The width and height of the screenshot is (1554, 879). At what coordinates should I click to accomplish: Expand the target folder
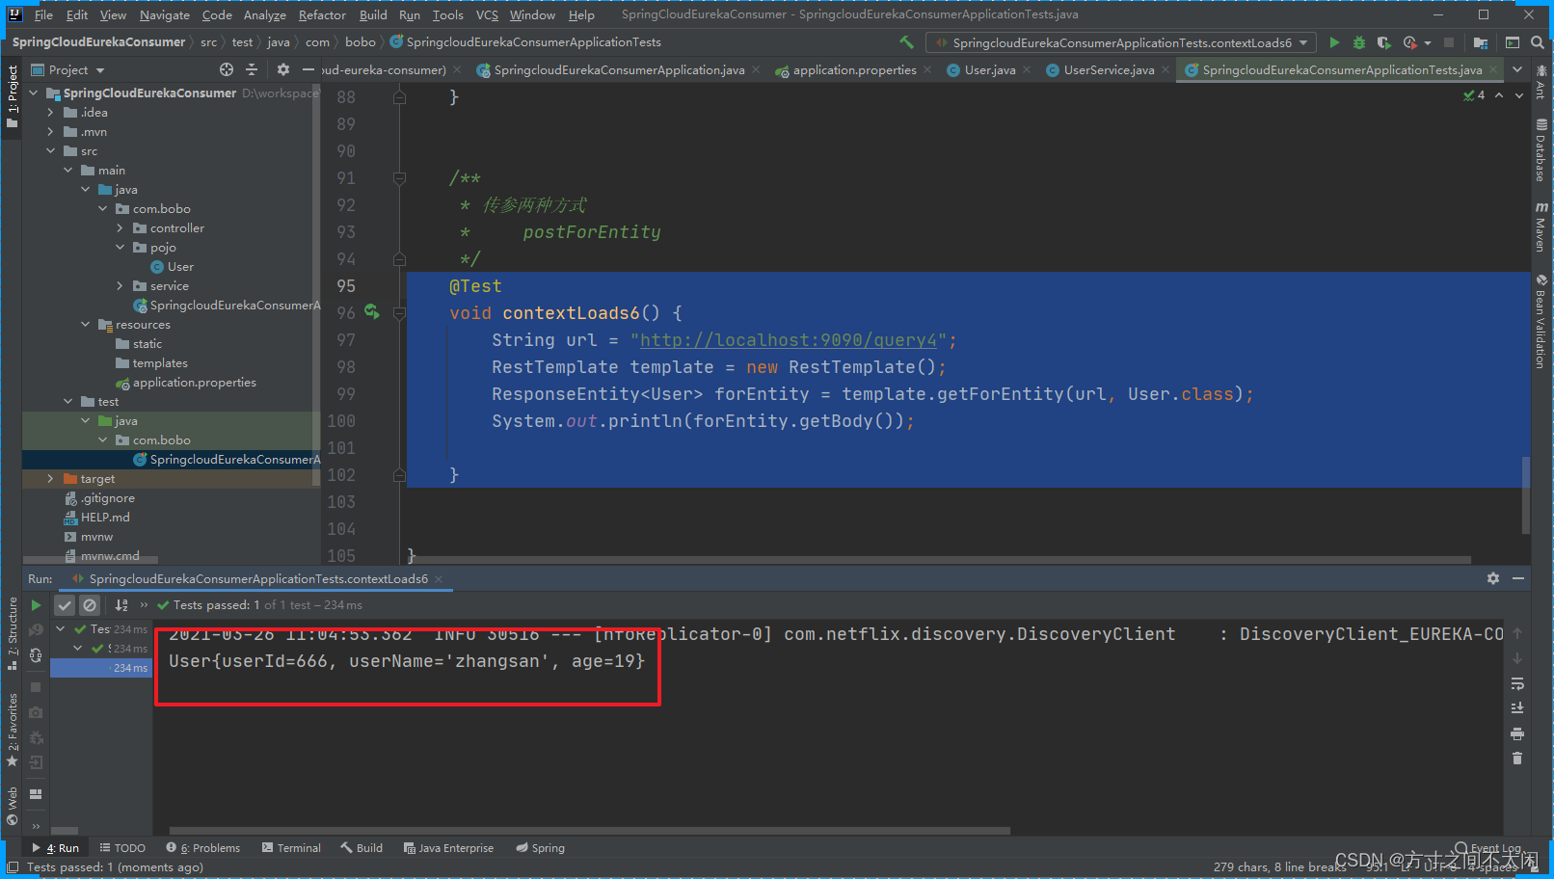click(50, 479)
